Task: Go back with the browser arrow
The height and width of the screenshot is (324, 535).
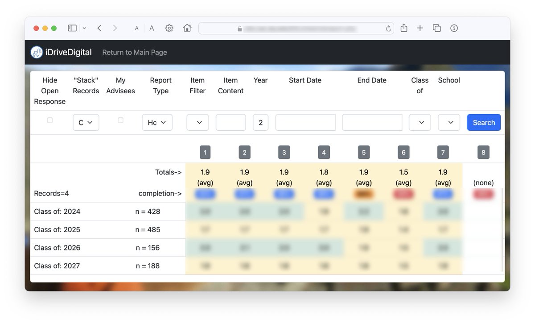Action: point(99,28)
